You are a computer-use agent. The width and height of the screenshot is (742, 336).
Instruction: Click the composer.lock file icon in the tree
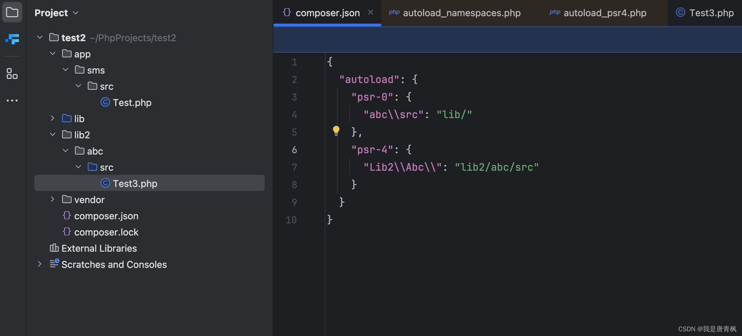pos(67,231)
